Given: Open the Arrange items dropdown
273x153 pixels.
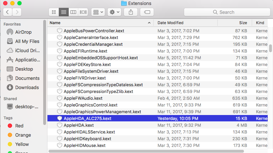Looking at the screenshot, I should pyautogui.click(x=98, y=12).
